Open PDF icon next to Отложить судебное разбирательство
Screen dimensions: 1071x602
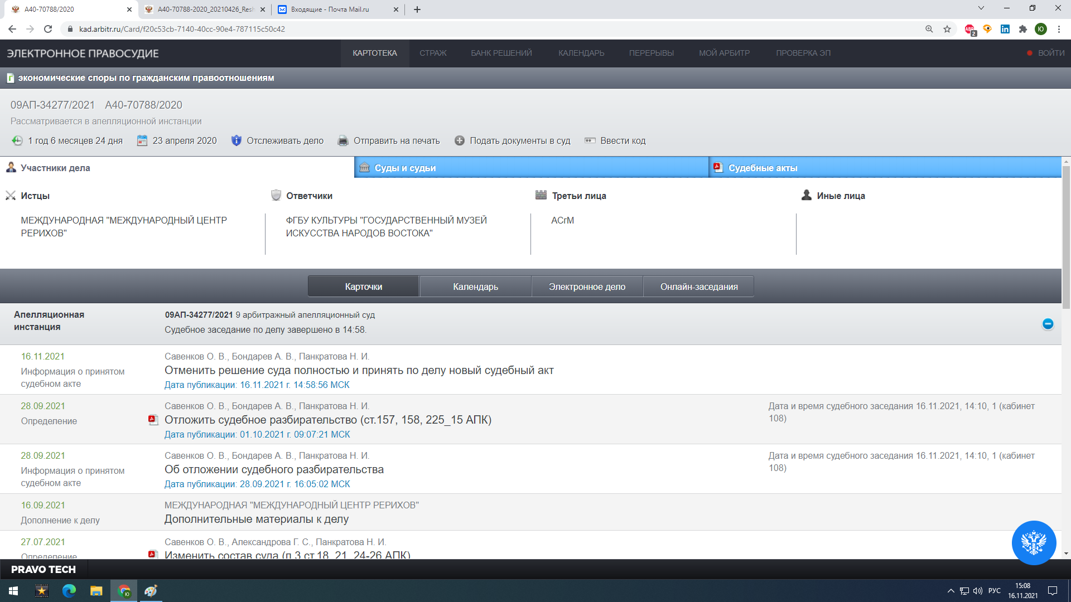point(153,420)
